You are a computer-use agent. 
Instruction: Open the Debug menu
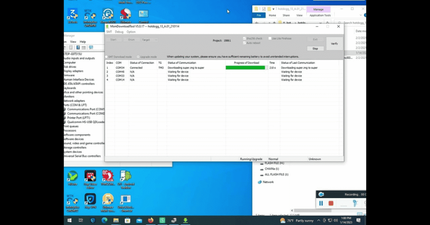(x=119, y=32)
